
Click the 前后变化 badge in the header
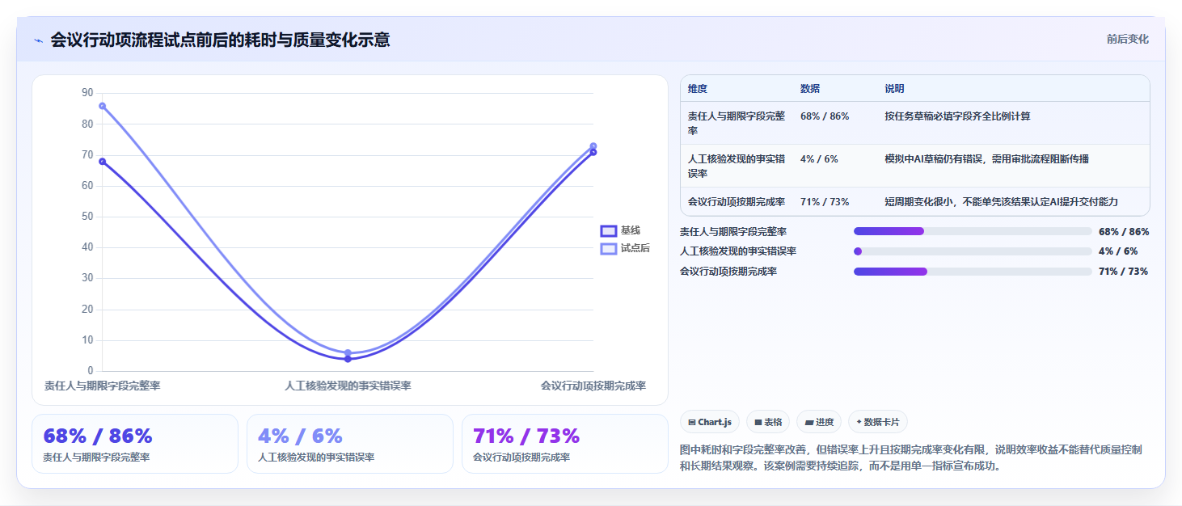tap(1127, 39)
